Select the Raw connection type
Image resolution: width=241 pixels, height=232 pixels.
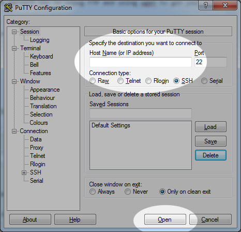[x=93, y=81]
